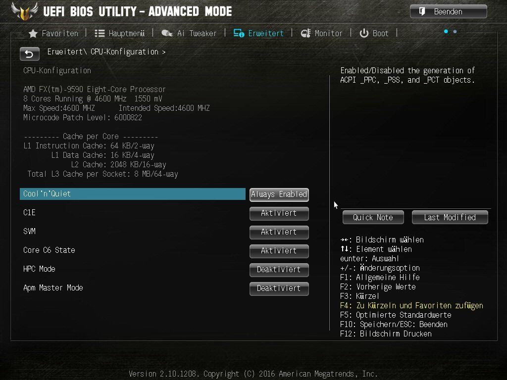The width and height of the screenshot is (507, 380).
Task: Click the Last Modified button
Action: tap(450, 218)
